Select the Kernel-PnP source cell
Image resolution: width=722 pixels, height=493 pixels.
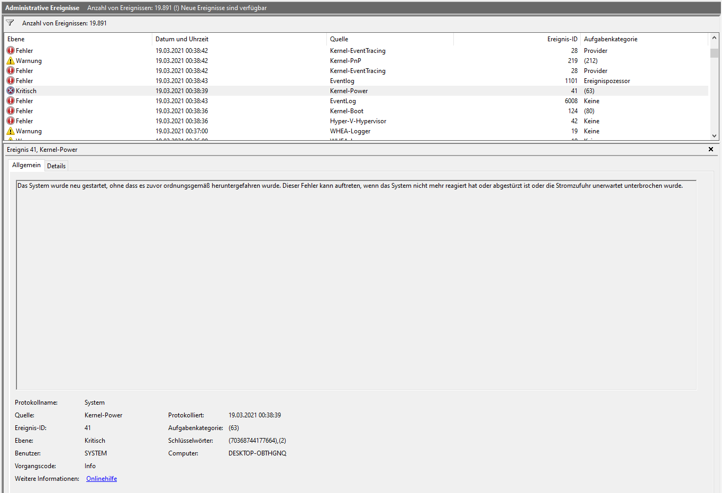(x=345, y=61)
